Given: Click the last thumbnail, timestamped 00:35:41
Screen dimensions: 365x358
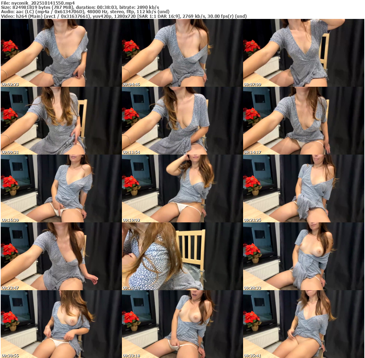Looking at the screenshot, I should pos(303,324).
